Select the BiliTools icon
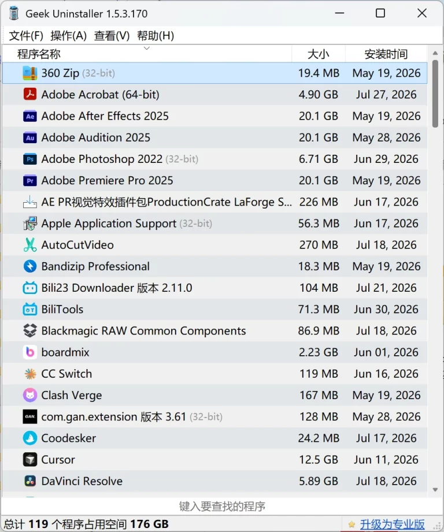 (30, 309)
